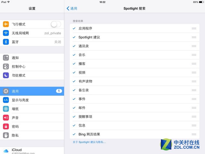205x154 pixels.
Task: Tap the Wi-Fi signal icon beside iPad
Action: tap(9, 2)
